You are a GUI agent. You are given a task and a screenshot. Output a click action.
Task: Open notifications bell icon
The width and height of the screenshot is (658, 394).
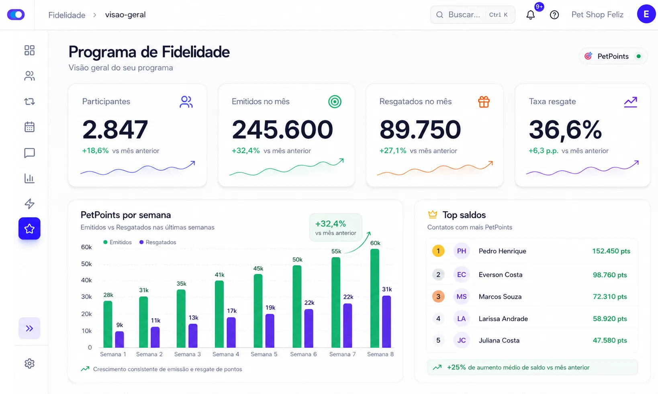tap(531, 15)
